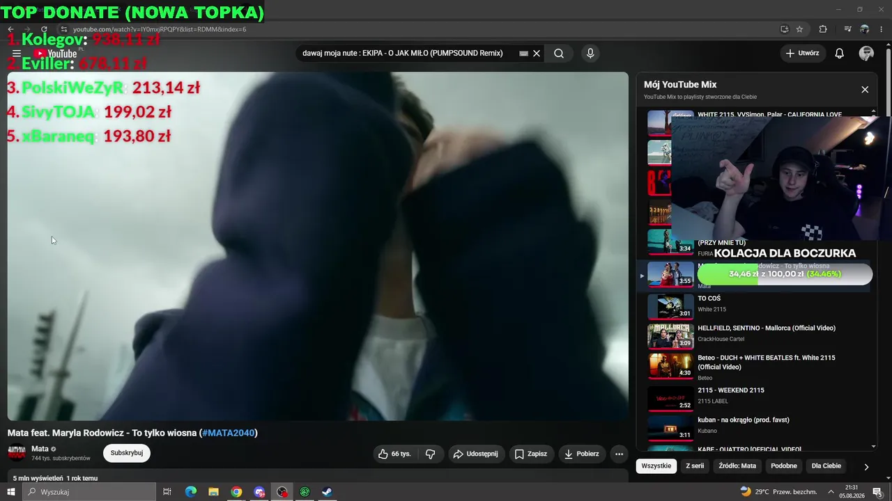
Task: Bookmark this page with the star icon
Action: [x=799, y=29]
